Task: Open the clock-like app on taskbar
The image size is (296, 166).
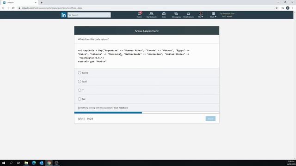Action: click(x=56, y=163)
